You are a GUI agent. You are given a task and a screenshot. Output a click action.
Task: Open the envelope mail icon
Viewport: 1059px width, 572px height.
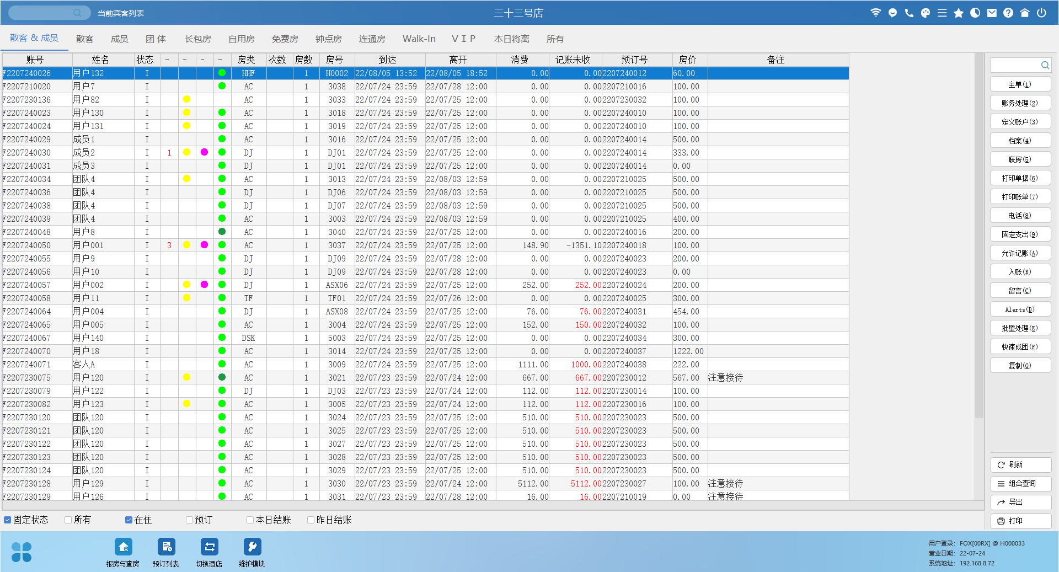(992, 13)
